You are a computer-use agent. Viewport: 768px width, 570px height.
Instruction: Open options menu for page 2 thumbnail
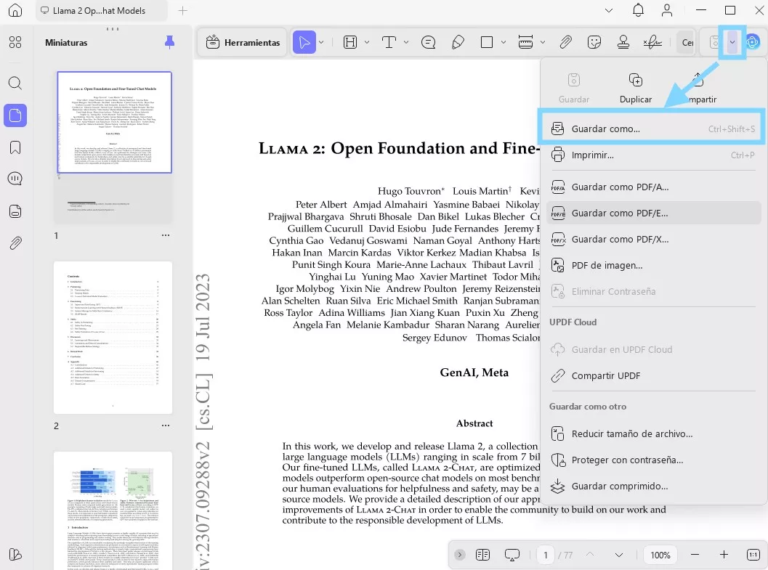(166, 426)
